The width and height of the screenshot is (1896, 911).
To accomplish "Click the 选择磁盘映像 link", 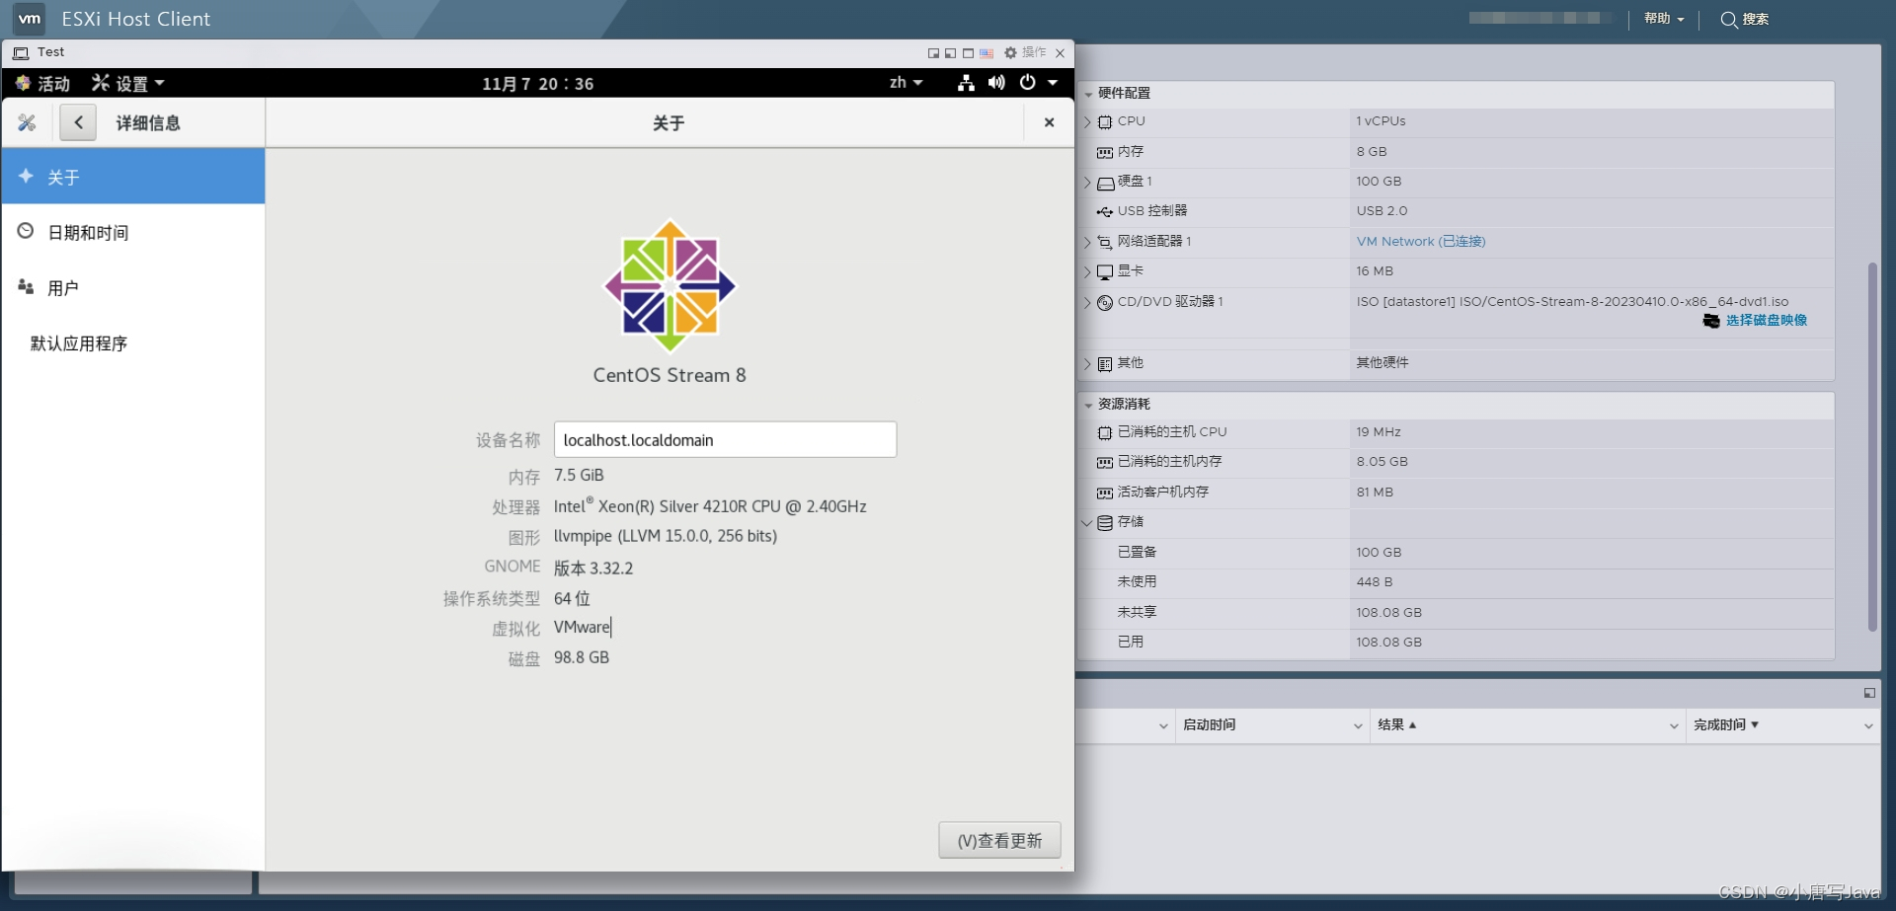I will [1766, 321].
